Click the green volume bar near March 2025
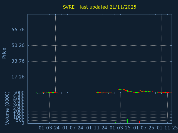The image size is (178, 133). coord(127,121)
